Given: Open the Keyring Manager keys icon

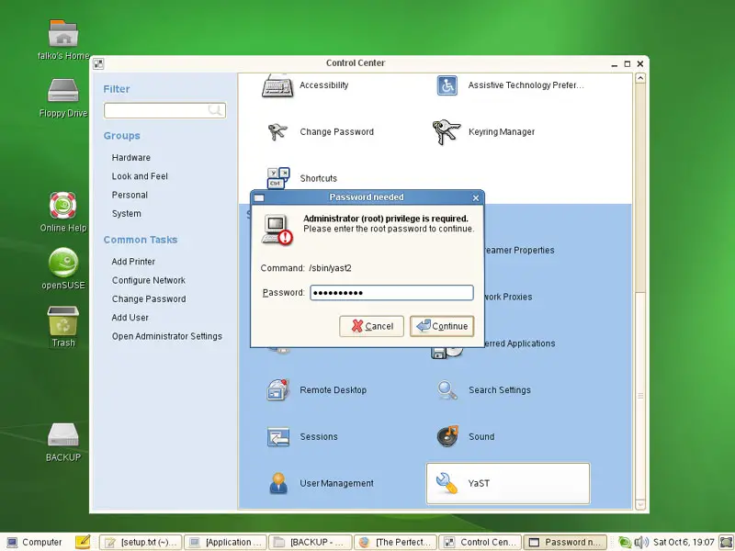Looking at the screenshot, I should [x=446, y=131].
